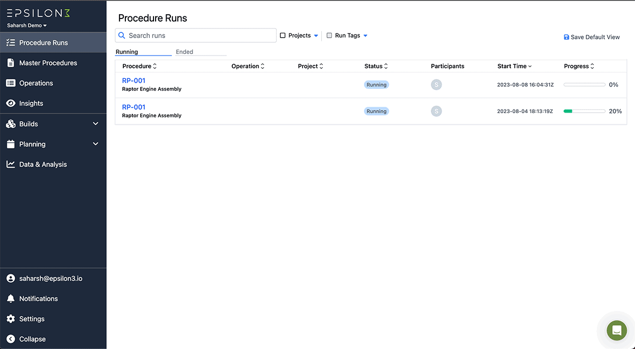This screenshot has height=349, width=635.
Task: Open the chat support bubble
Action: pos(616,330)
